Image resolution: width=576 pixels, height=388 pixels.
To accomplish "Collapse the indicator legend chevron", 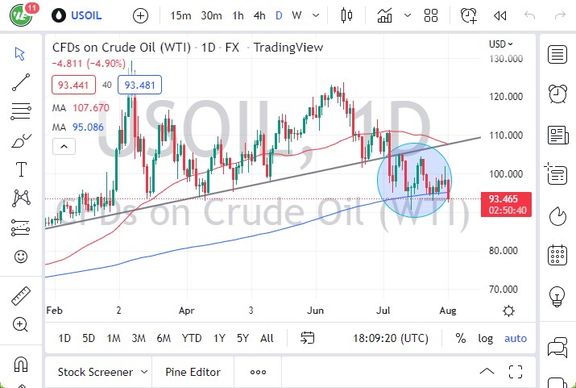I will coord(64,146).
